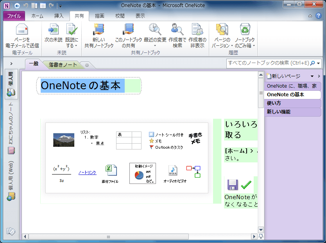This screenshot has width=326, height=243.
Task: Click the Outlookのタスク flag icon
Action: point(152,147)
